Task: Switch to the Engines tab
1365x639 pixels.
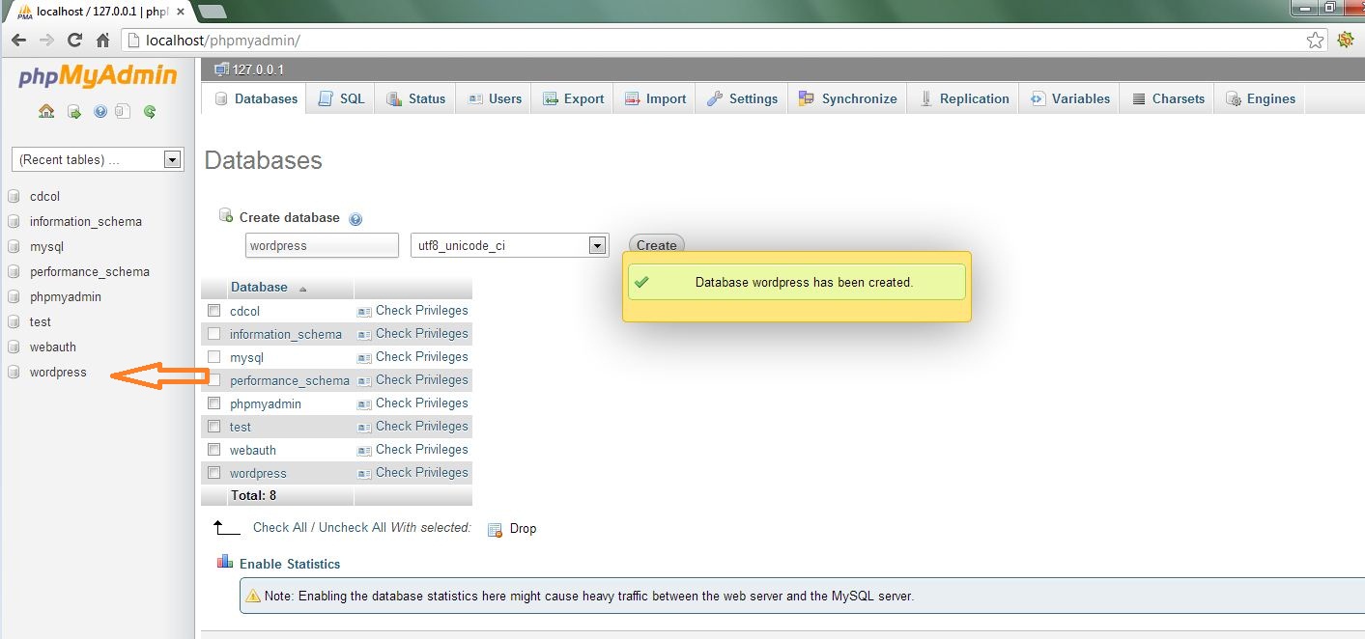Action: 1260,98
